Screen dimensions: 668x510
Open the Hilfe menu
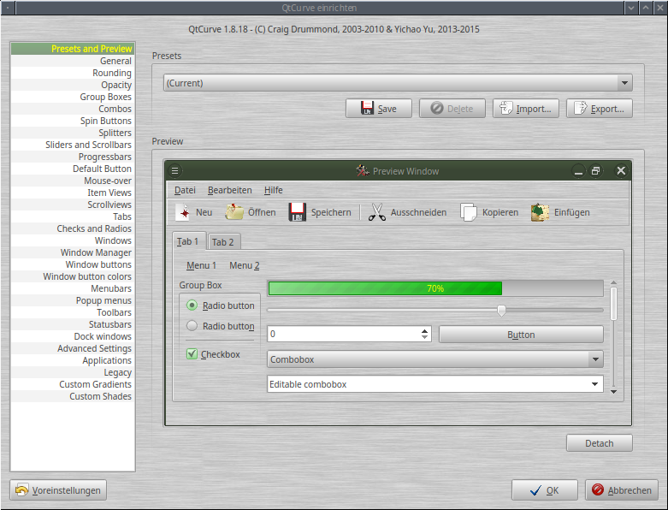click(273, 190)
